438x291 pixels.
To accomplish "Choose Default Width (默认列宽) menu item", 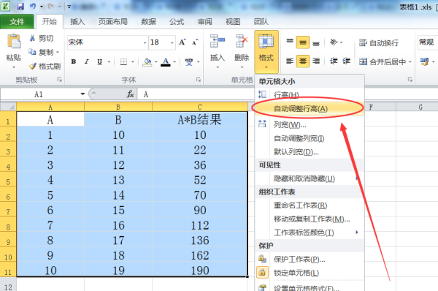I will [x=310, y=152].
